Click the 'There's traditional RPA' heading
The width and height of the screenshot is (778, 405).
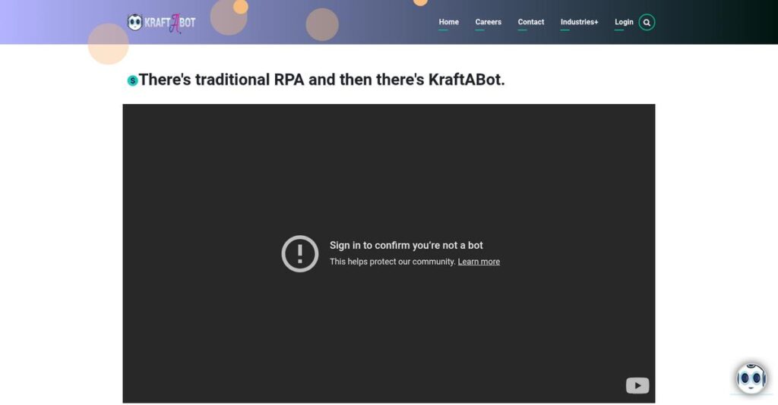[321, 79]
